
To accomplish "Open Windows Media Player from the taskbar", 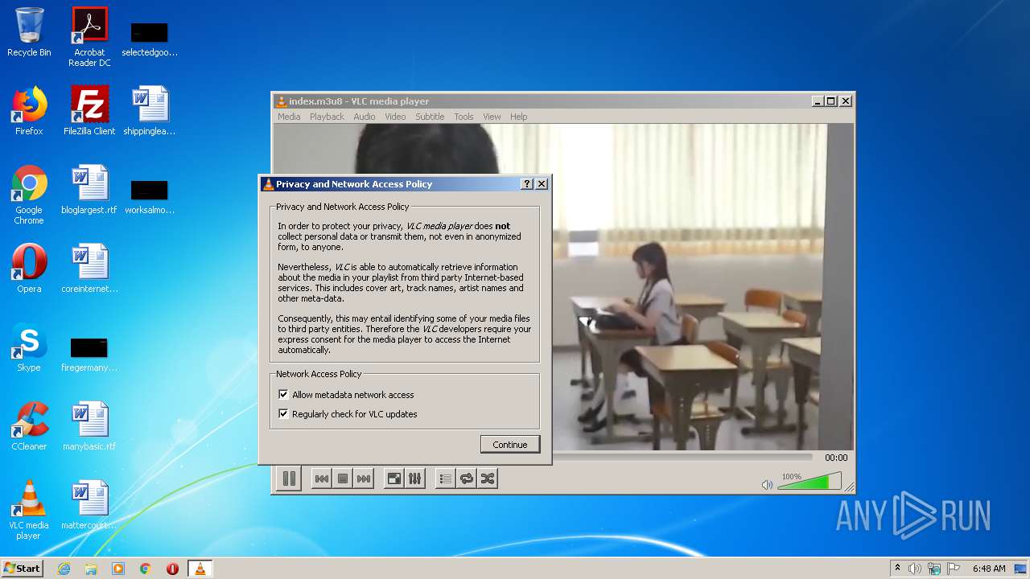I will (x=118, y=569).
